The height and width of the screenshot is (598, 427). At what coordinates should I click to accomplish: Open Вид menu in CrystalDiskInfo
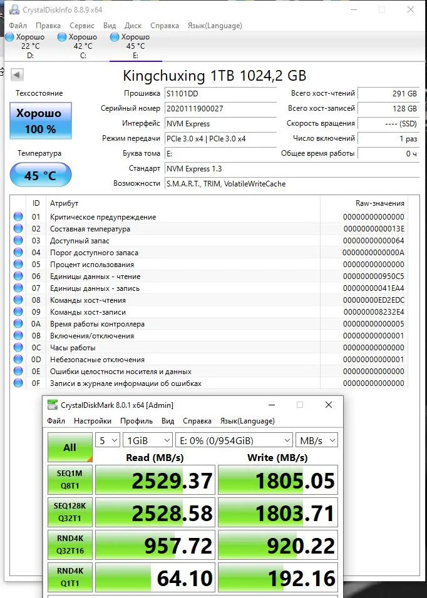[110, 26]
